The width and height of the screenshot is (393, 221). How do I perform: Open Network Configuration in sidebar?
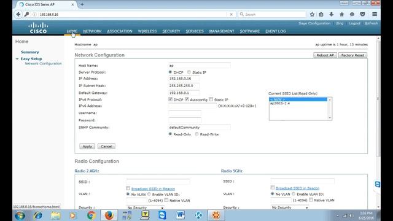pyautogui.click(x=43, y=64)
